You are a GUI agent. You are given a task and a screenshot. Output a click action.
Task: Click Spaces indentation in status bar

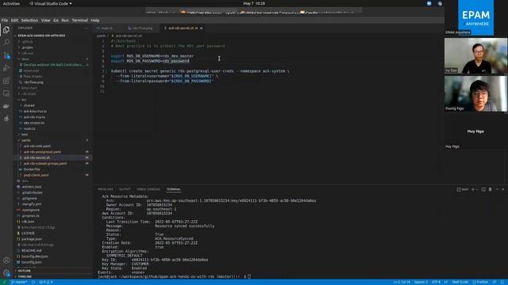pos(421,282)
